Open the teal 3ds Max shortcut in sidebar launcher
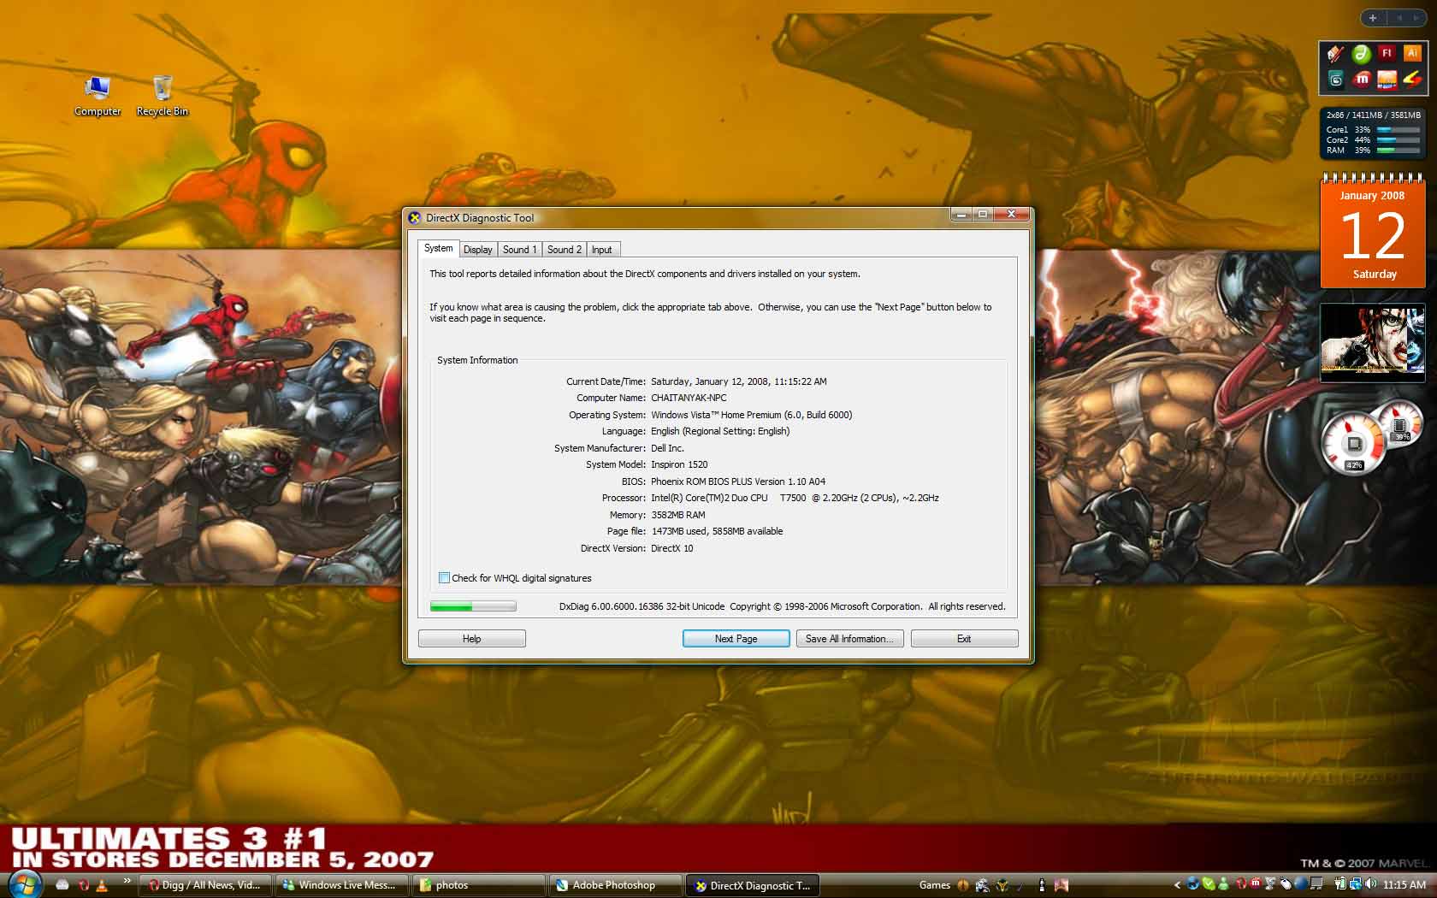The height and width of the screenshot is (898, 1437). point(1335,79)
